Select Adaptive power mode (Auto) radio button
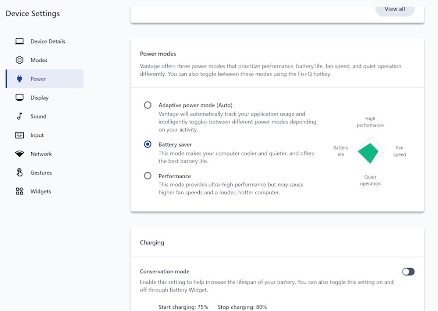Image resolution: width=438 pixels, height=311 pixels. (148, 105)
